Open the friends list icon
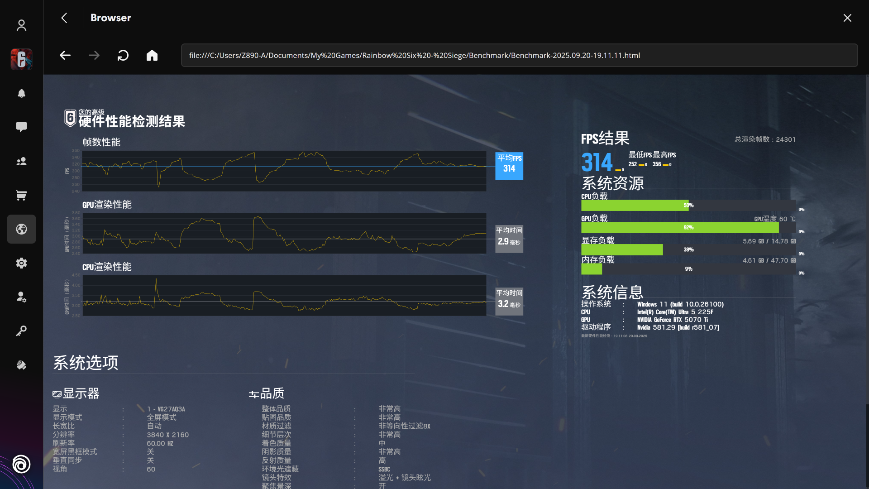Viewport: 869px width, 489px height. coord(21,161)
